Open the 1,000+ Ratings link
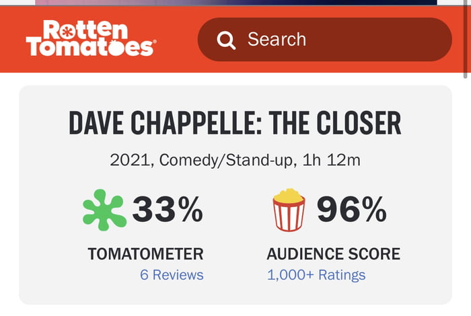 point(316,274)
